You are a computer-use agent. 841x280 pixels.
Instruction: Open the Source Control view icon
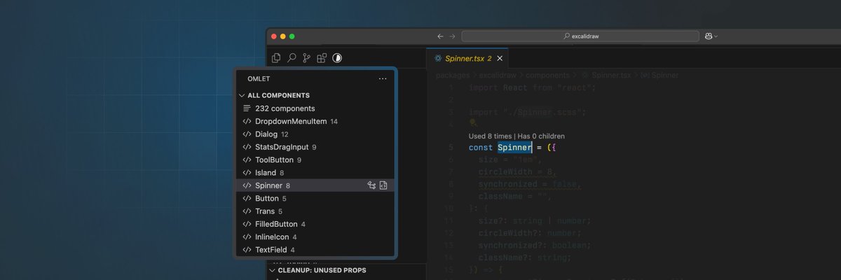(x=307, y=58)
